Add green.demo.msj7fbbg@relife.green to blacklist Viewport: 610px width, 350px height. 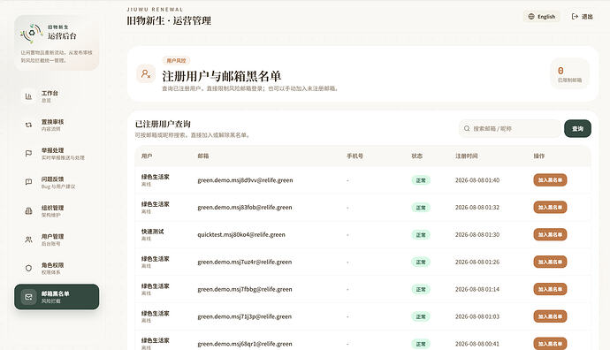(x=550, y=289)
